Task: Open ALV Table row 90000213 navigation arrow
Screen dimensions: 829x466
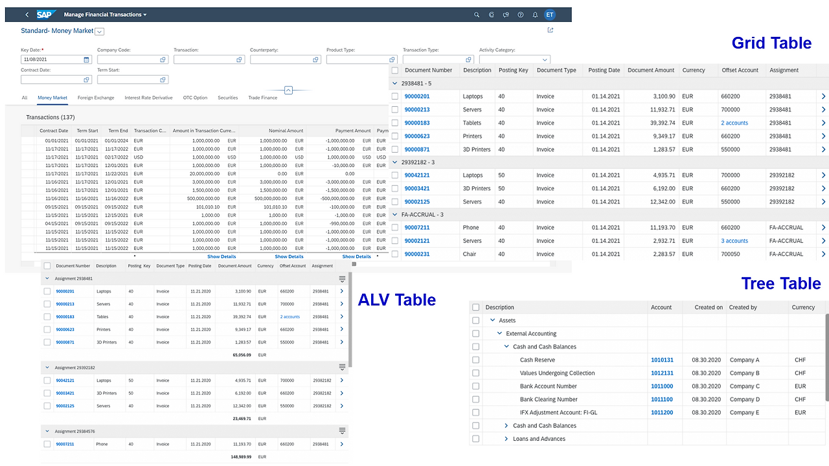Action: (x=341, y=304)
